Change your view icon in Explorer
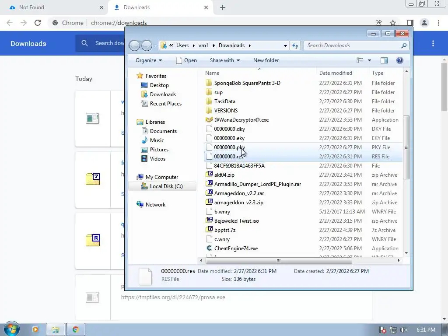 [x=360, y=60]
